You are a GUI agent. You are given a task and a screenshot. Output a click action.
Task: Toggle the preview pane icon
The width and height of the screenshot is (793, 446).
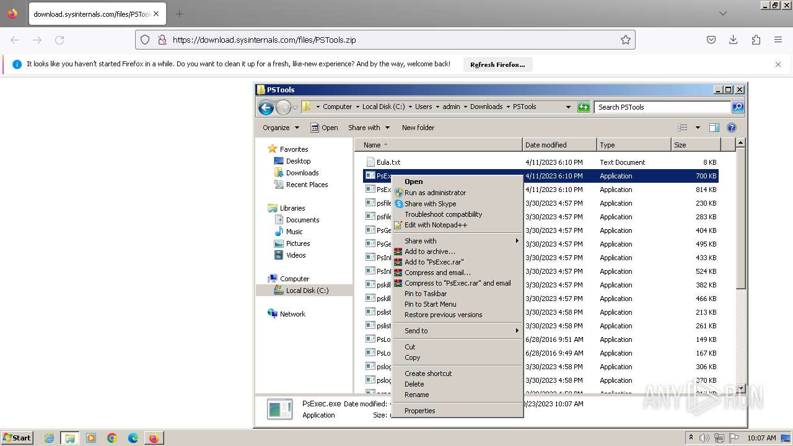[714, 128]
